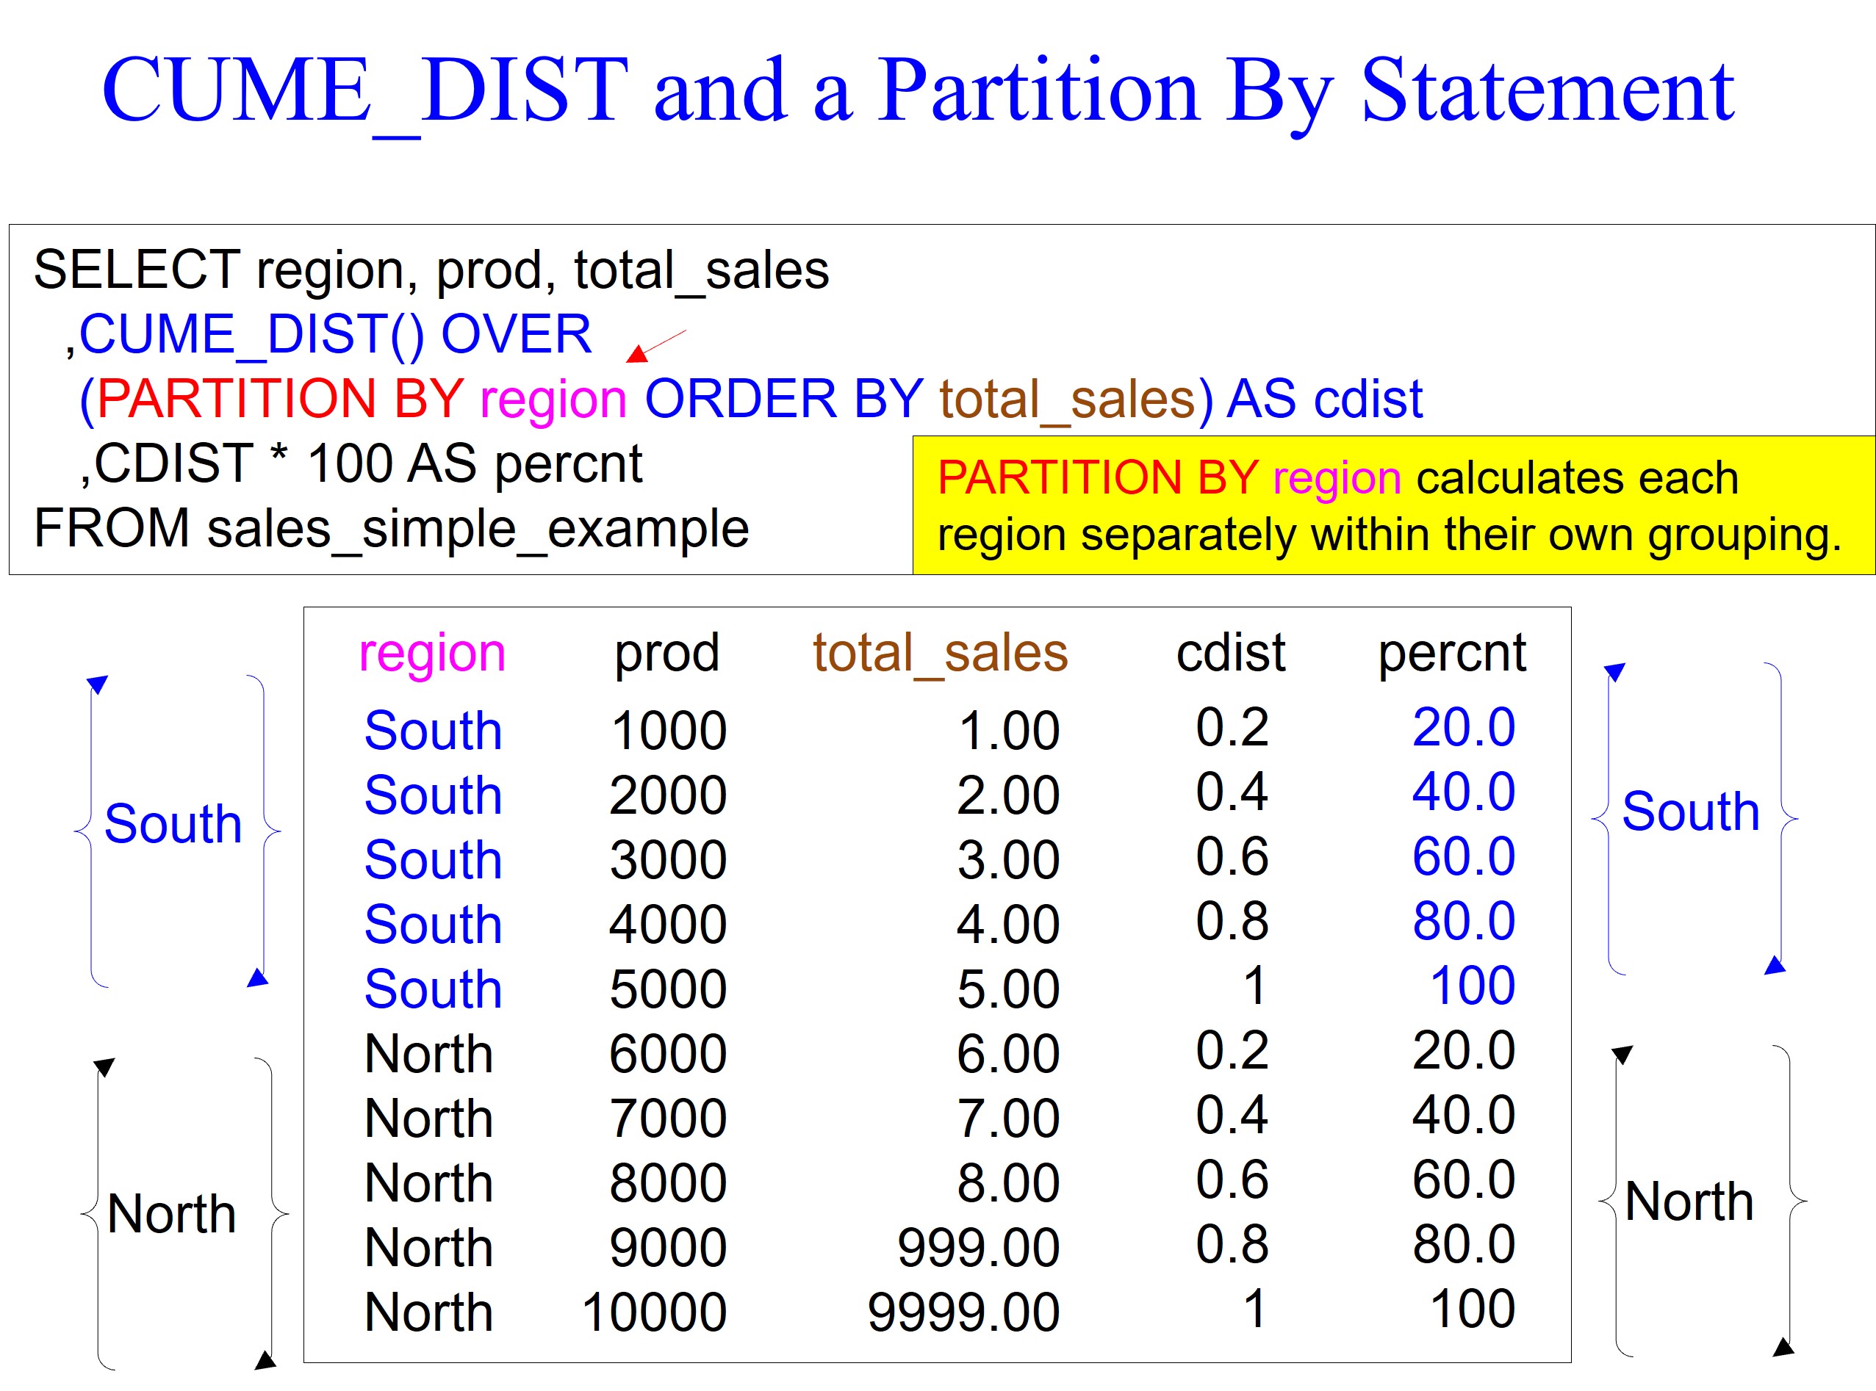The width and height of the screenshot is (1876, 1391).
Task: Click the prod value 5000
Action: (x=667, y=989)
